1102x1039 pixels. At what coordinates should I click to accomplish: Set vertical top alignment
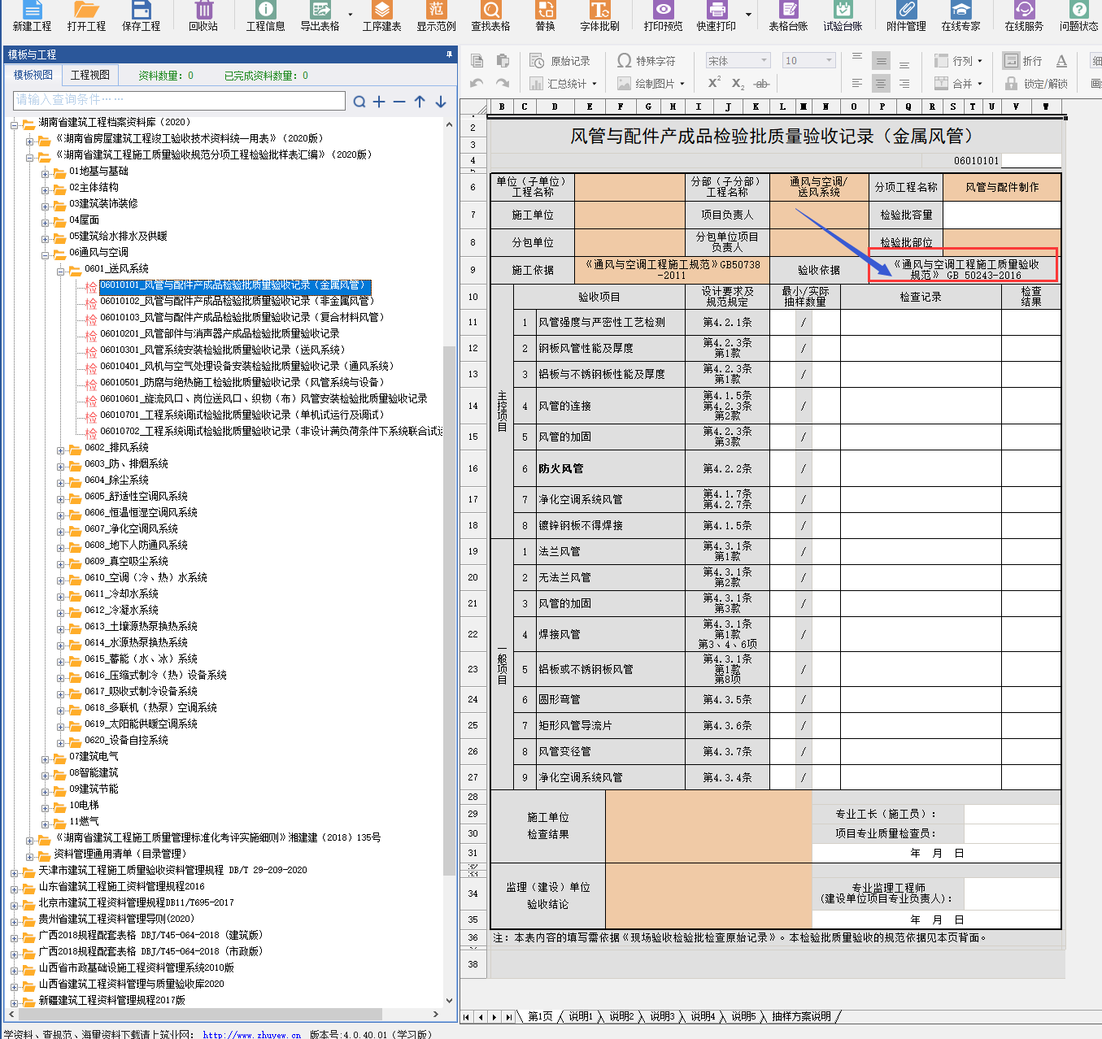tap(857, 59)
